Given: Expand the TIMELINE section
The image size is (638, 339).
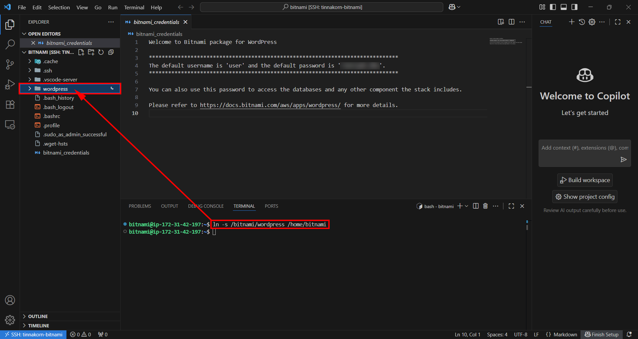Looking at the screenshot, I should (x=70, y=326).
